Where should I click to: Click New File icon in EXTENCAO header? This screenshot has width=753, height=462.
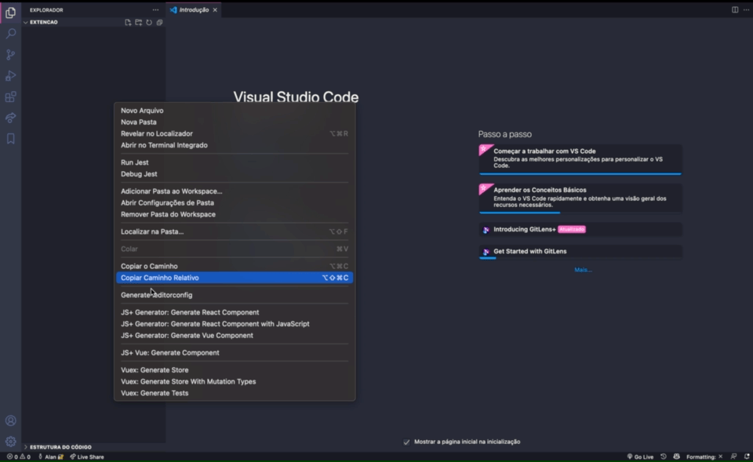128,23
